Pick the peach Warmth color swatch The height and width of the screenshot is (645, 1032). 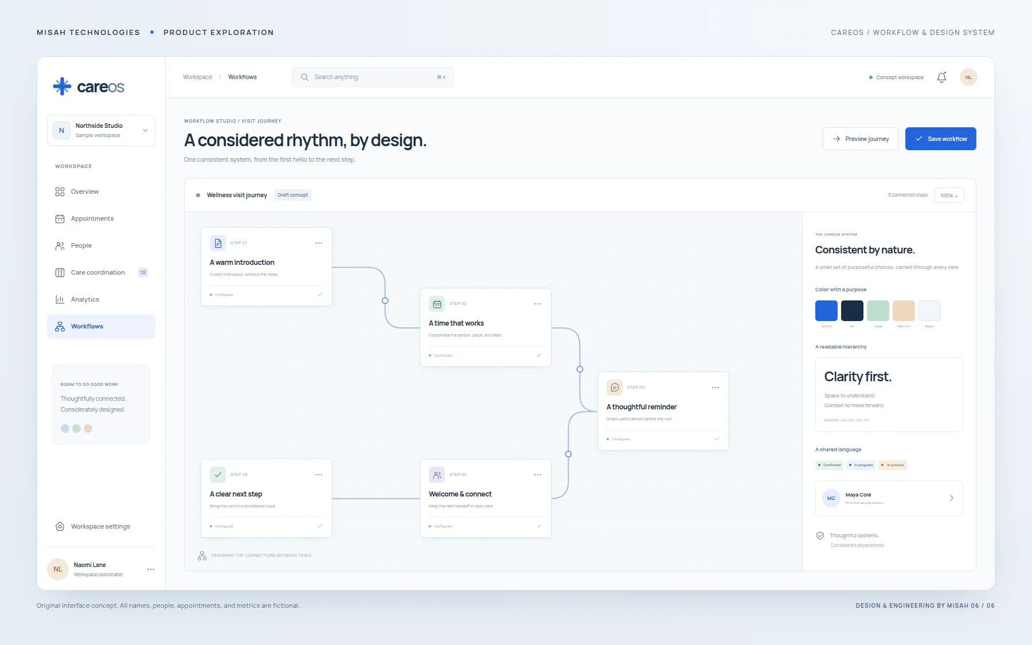pyautogui.click(x=904, y=311)
